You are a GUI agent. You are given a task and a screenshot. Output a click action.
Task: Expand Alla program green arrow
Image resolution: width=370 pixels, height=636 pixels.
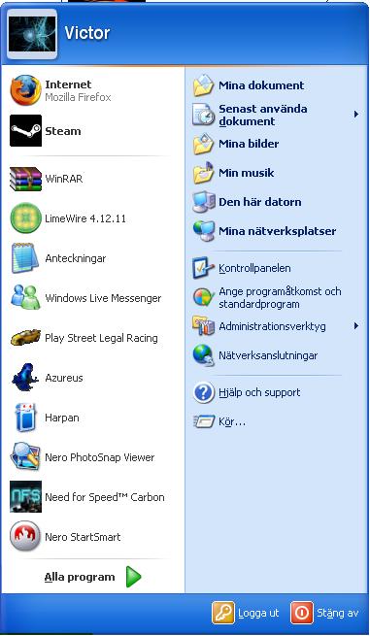pyautogui.click(x=133, y=577)
